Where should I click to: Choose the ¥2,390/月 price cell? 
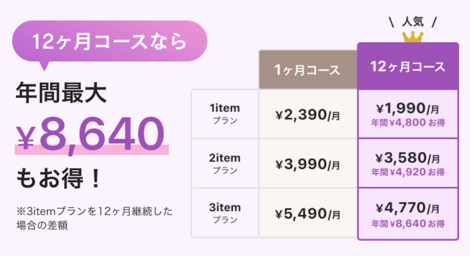[308, 115]
